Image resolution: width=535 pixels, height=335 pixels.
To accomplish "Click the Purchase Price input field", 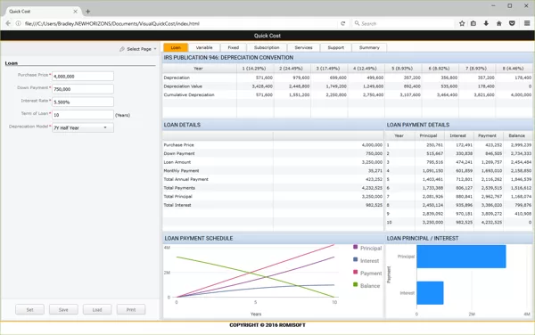I will click(x=83, y=77).
